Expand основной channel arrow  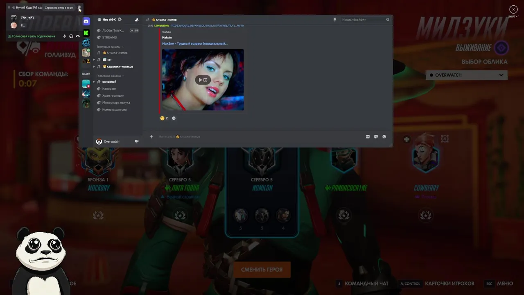(94, 82)
